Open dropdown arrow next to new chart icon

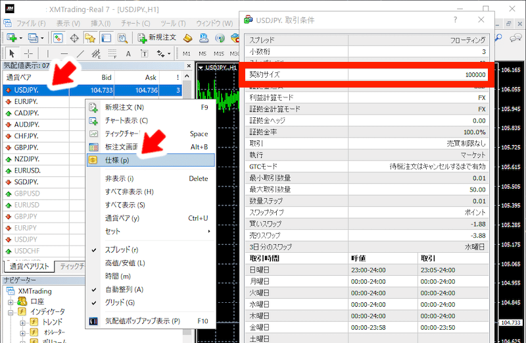coord(21,38)
